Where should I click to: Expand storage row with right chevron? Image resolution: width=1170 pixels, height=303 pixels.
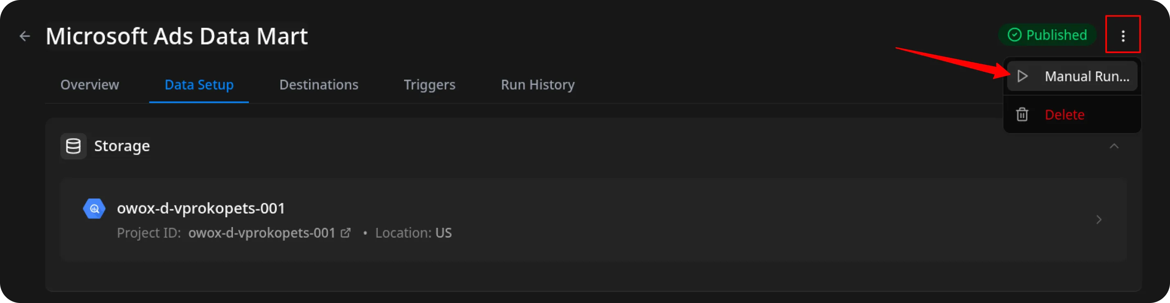pos(1098,220)
